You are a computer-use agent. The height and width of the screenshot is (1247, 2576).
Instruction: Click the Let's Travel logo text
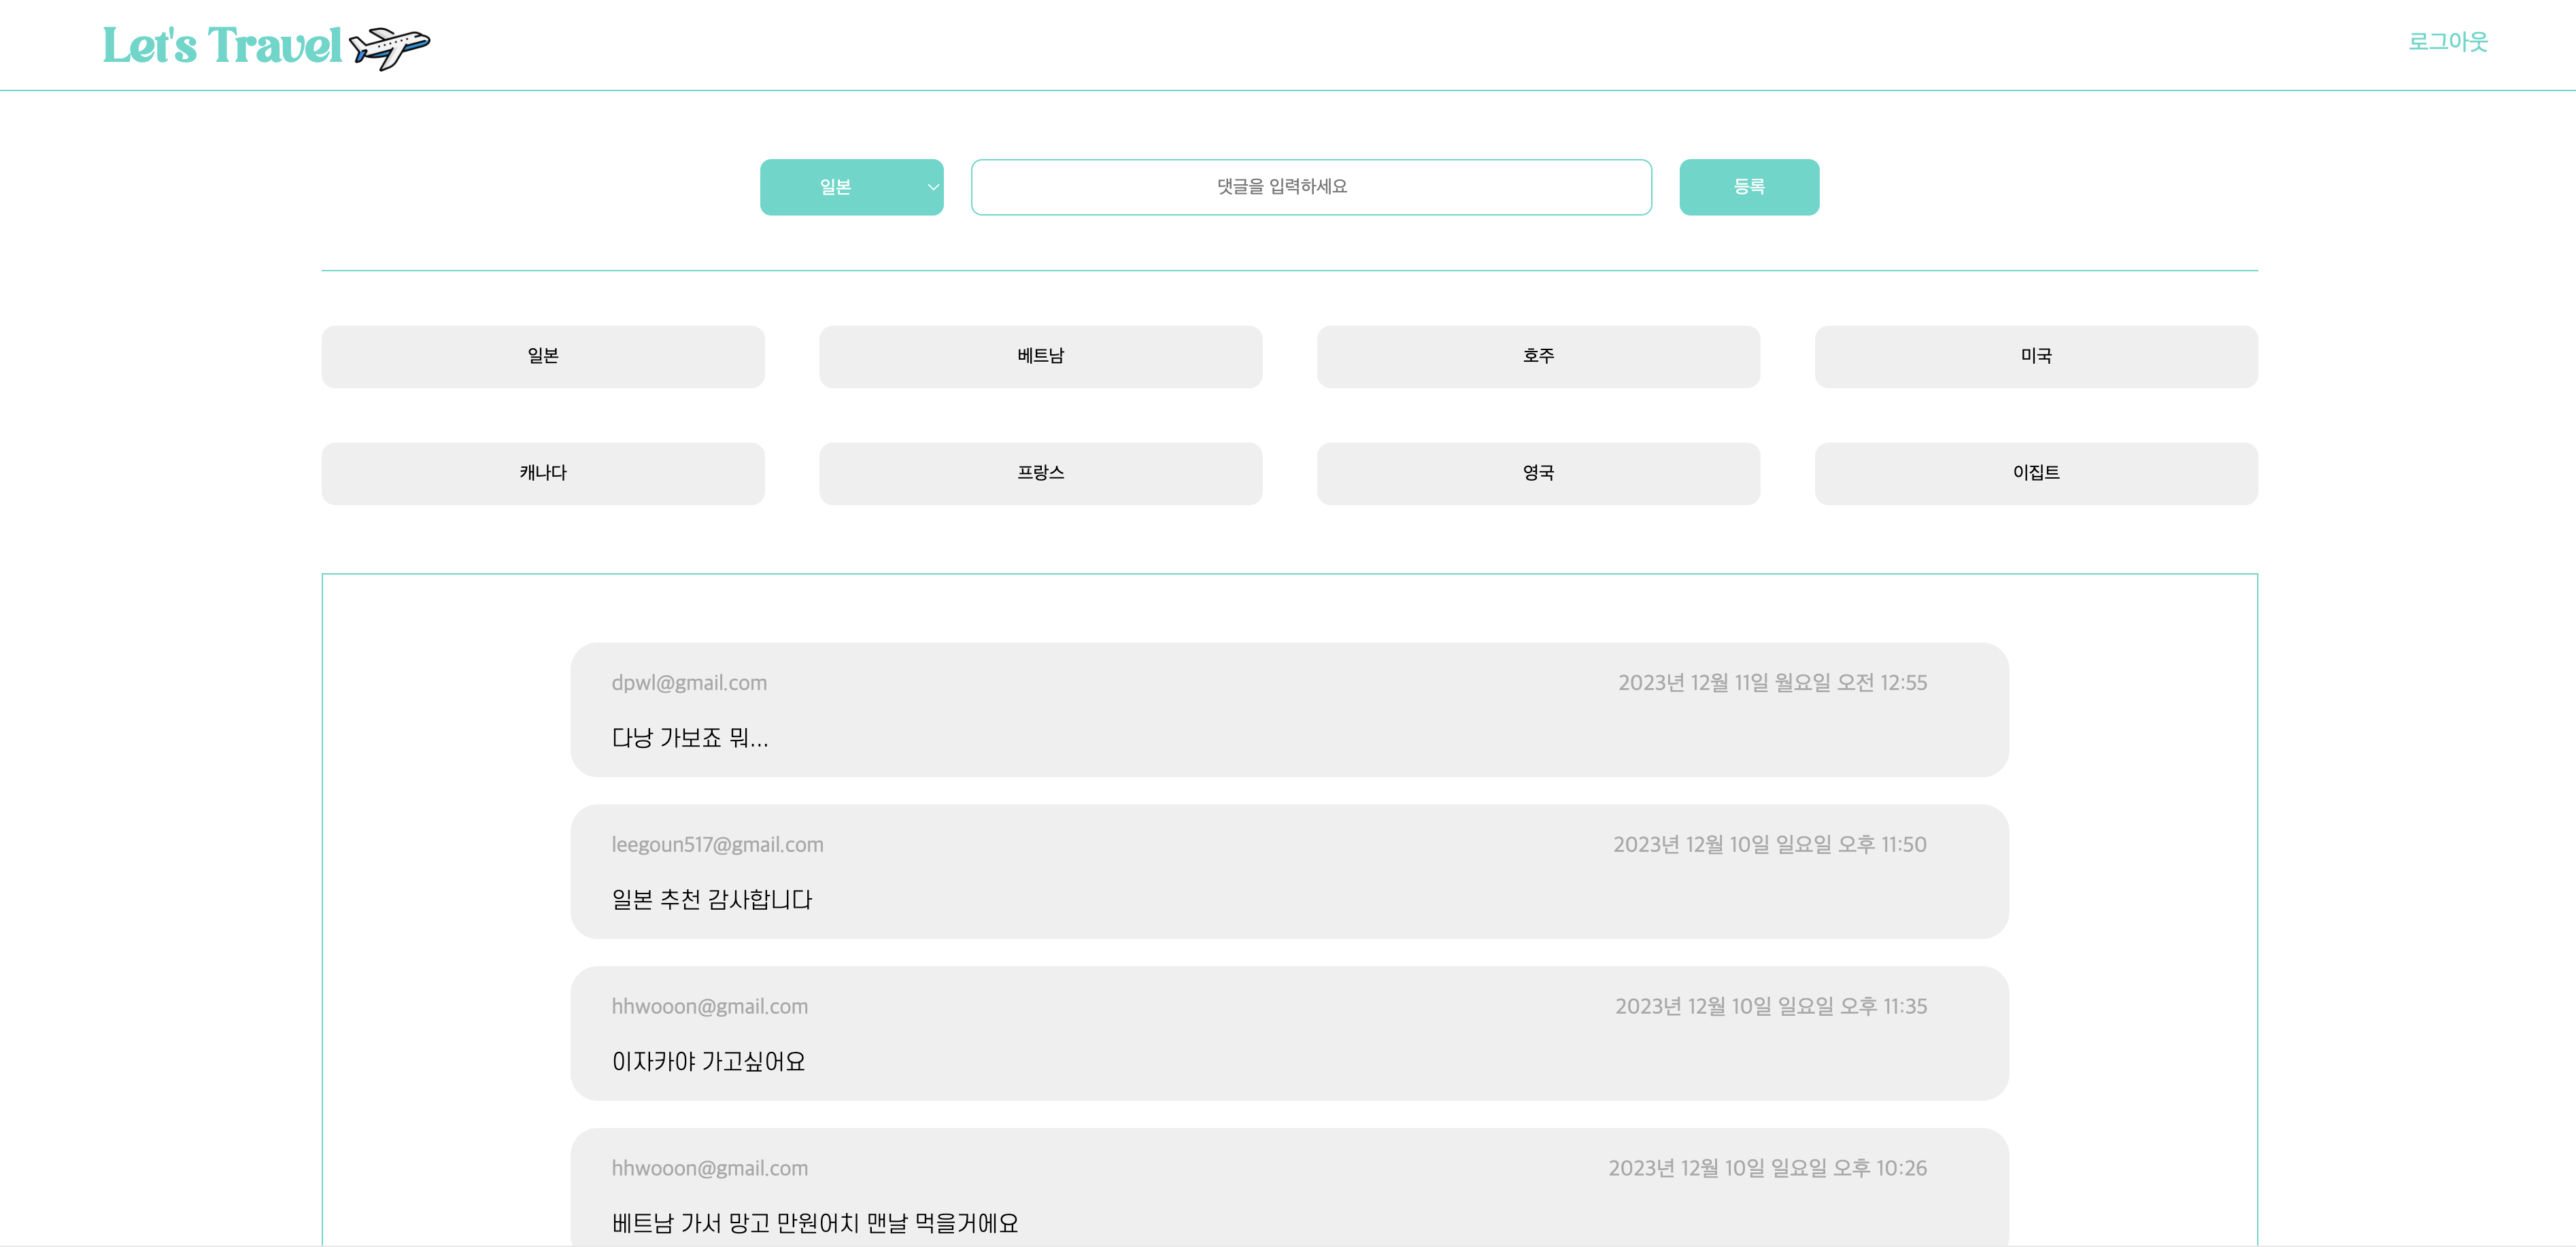[x=222, y=46]
